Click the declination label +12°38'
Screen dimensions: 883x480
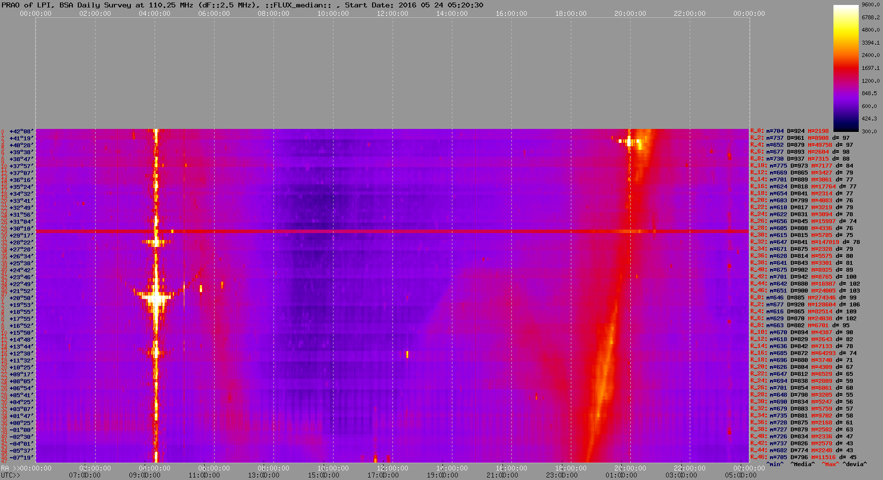[21, 354]
